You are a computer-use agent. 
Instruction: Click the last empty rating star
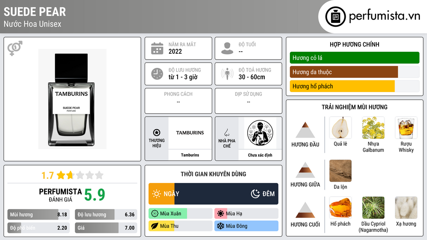click(x=99, y=175)
